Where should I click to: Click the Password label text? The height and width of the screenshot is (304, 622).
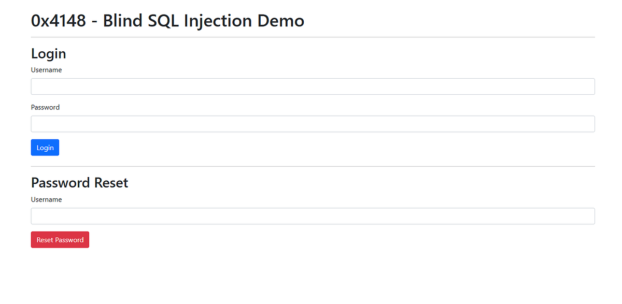coord(45,107)
